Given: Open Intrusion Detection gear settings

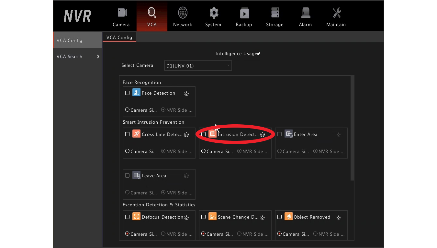Looking at the screenshot, I should (x=263, y=135).
